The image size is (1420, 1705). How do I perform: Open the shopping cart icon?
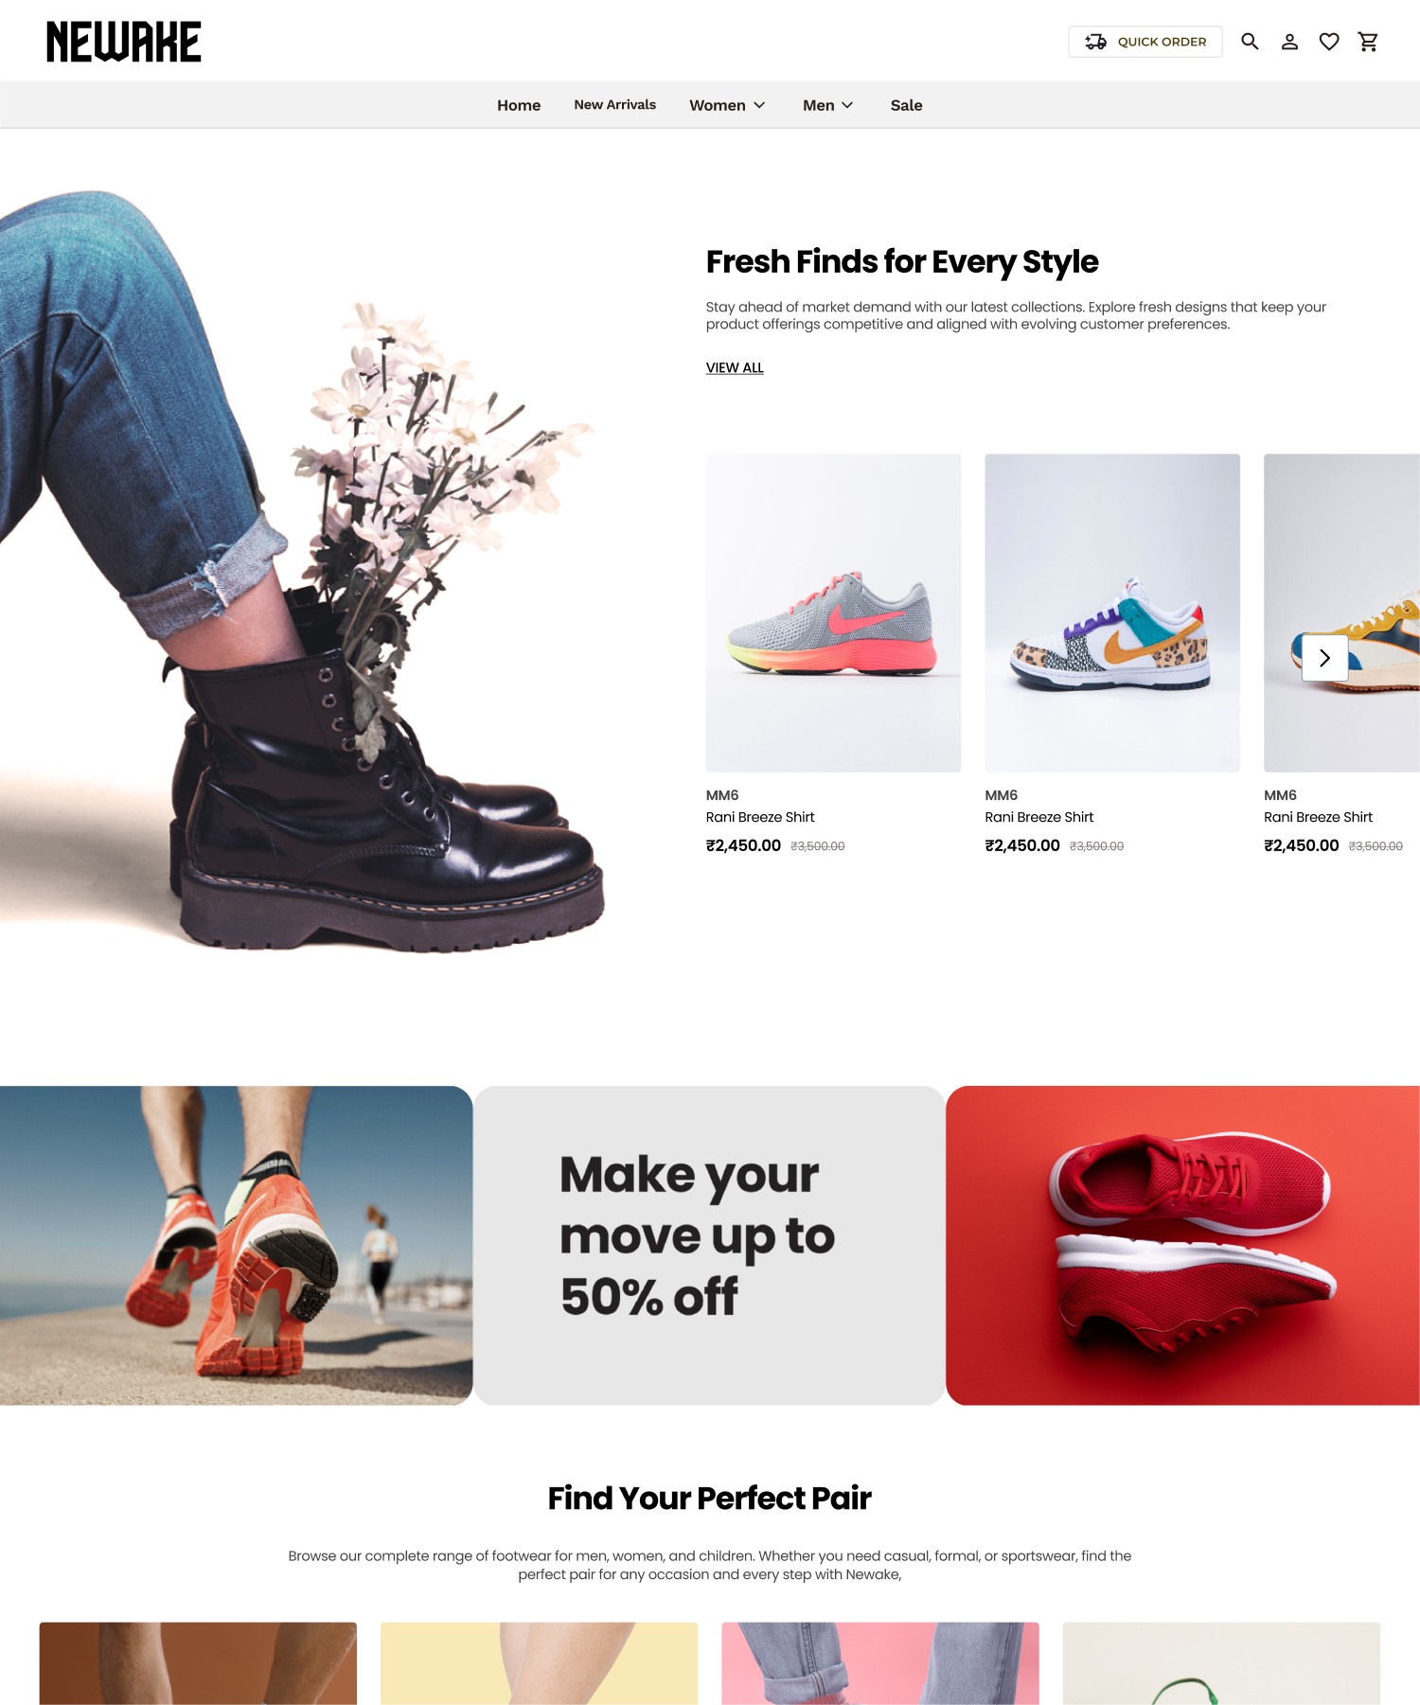pos(1368,42)
